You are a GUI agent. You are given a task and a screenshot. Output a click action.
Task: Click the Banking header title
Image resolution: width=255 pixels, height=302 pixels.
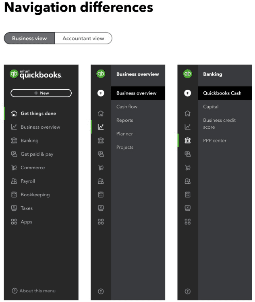[213, 74]
